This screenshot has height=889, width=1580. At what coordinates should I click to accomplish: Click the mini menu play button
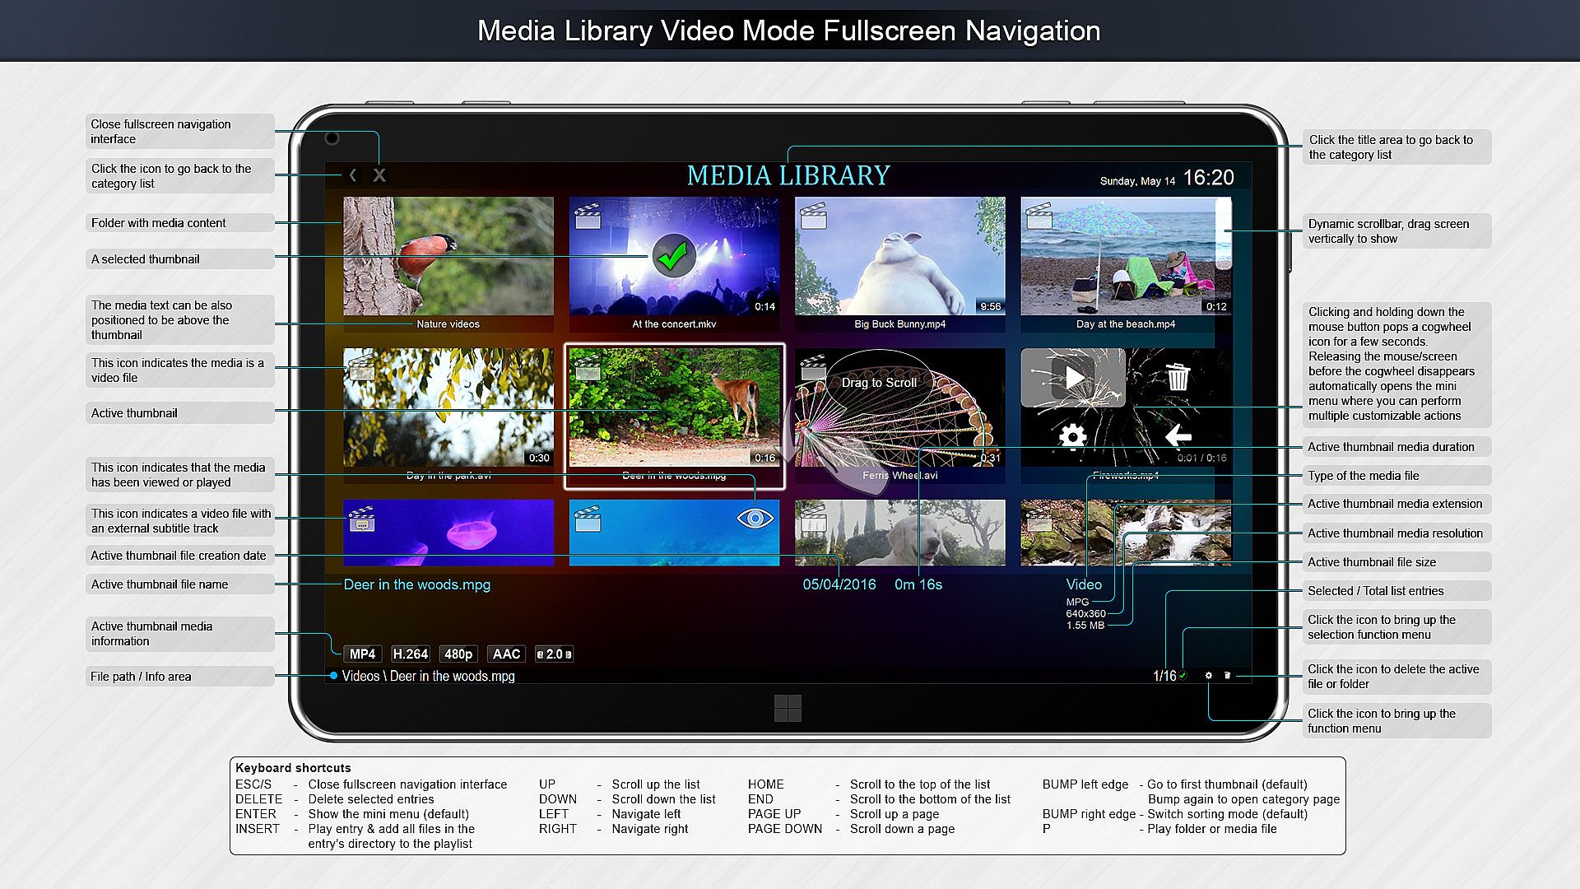click(1073, 378)
